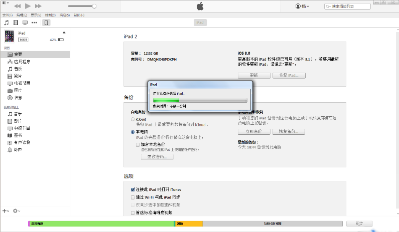Click the gray 5.80 GB free storage segment

pos(273,223)
